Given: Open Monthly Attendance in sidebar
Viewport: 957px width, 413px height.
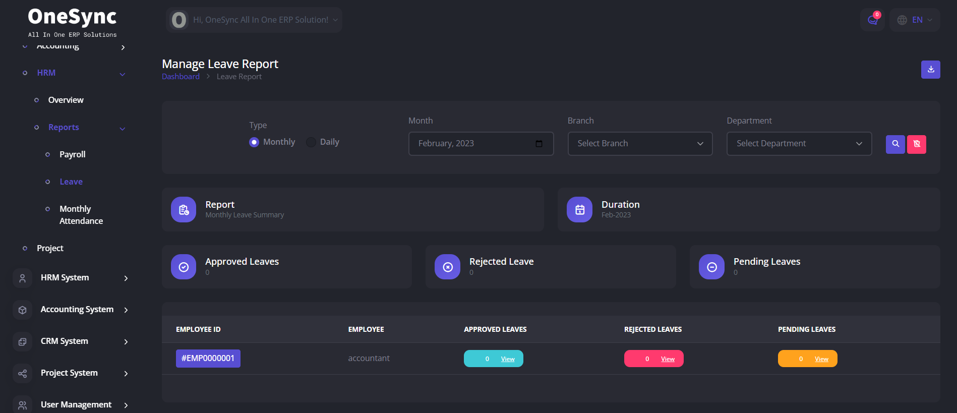Looking at the screenshot, I should pos(81,215).
